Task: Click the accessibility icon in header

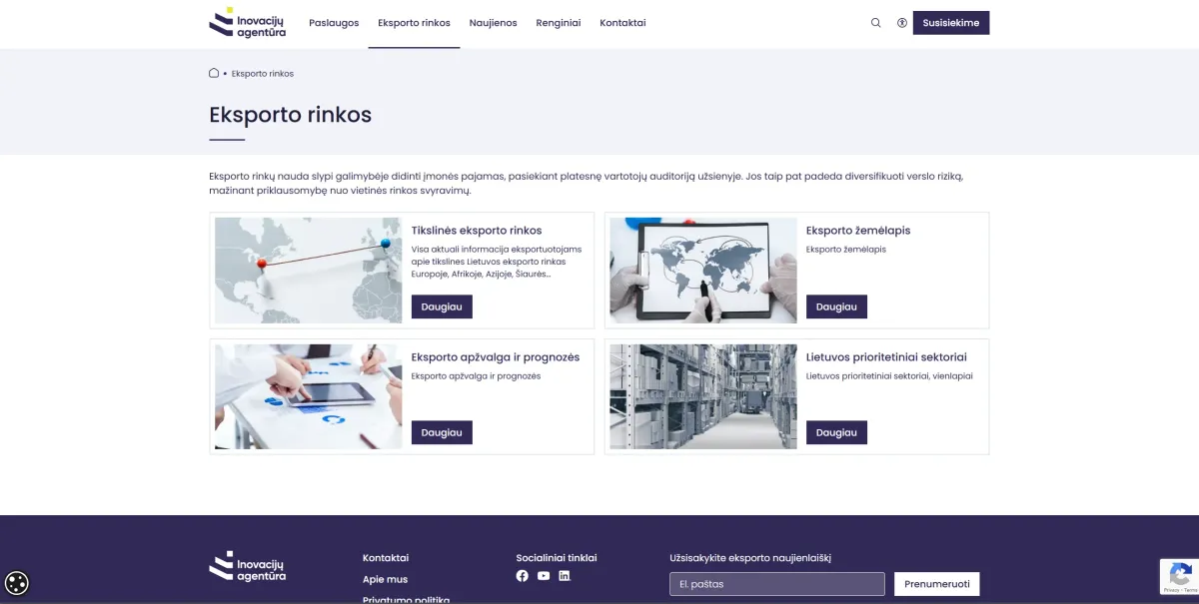Action: tap(902, 23)
